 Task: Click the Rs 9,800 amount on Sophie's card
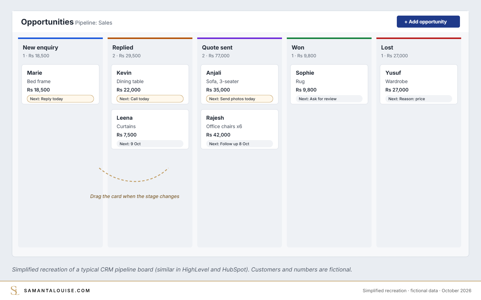(x=306, y=90)
